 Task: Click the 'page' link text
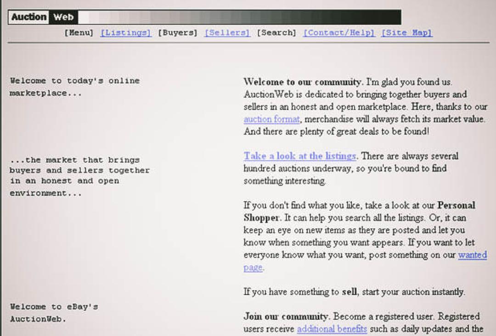pyautogui.click(x=253, y=268)
